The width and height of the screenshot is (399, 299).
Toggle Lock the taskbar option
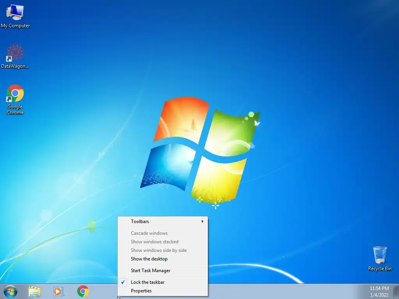coord(163,282)
